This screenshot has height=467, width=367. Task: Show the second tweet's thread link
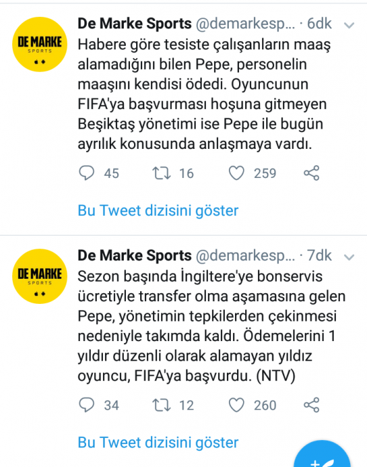pos(158,442)
